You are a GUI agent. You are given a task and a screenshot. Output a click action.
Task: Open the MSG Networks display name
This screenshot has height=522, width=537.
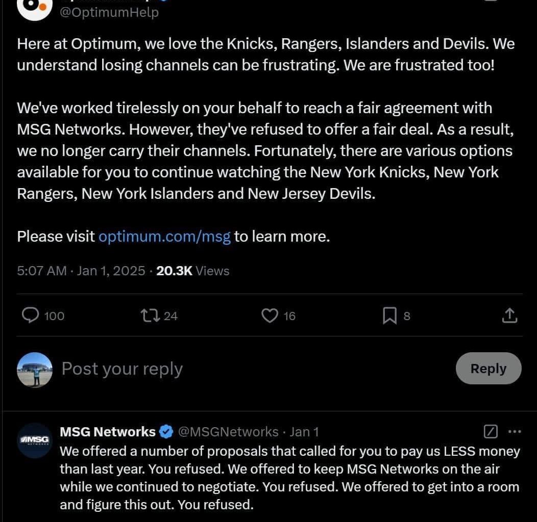click(108, 432)
